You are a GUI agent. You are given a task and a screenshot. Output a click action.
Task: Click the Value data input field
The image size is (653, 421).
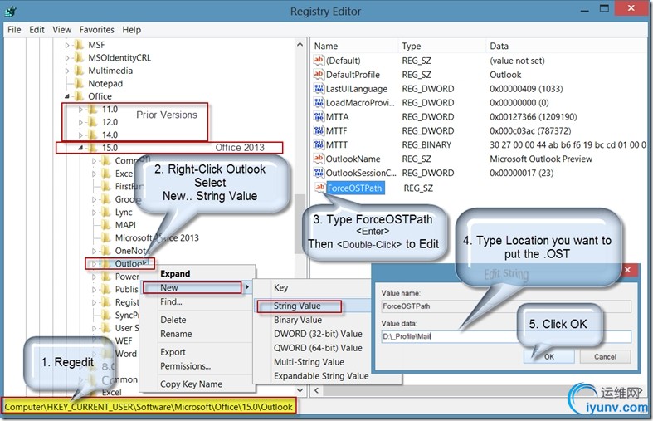506,336
